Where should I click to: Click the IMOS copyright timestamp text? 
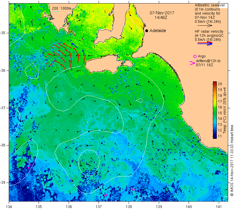(232, 160)
